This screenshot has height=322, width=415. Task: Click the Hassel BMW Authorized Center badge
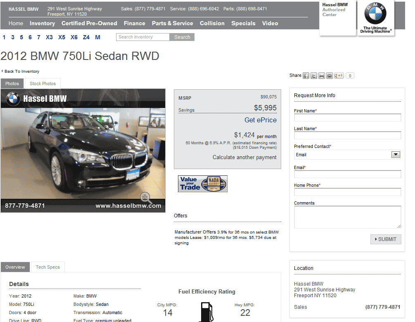[x=337, y=17]
